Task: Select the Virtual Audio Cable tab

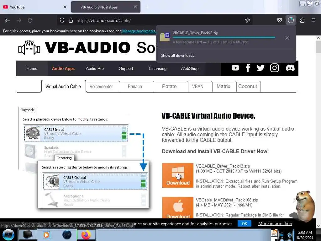Action: (63, 87)
